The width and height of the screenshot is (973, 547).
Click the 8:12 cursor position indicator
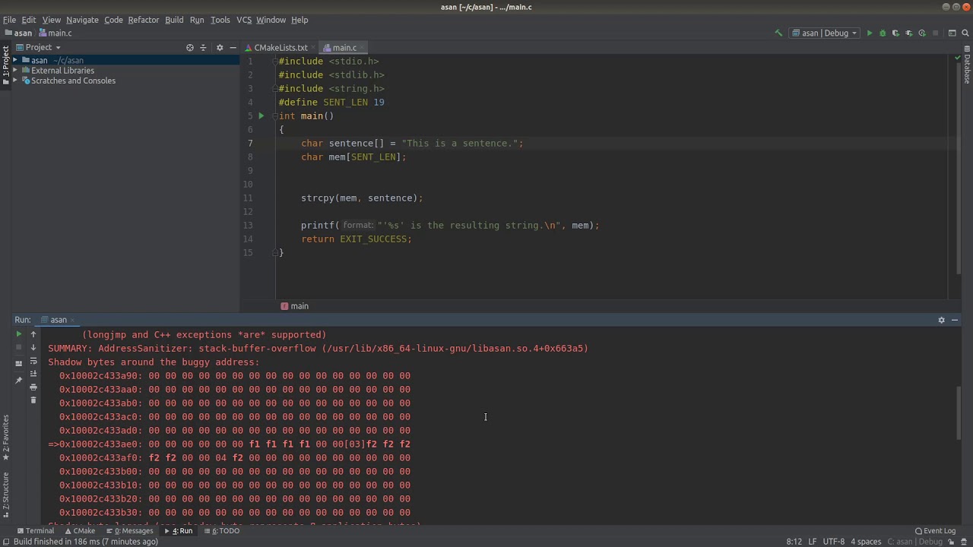tap(794, 542)
